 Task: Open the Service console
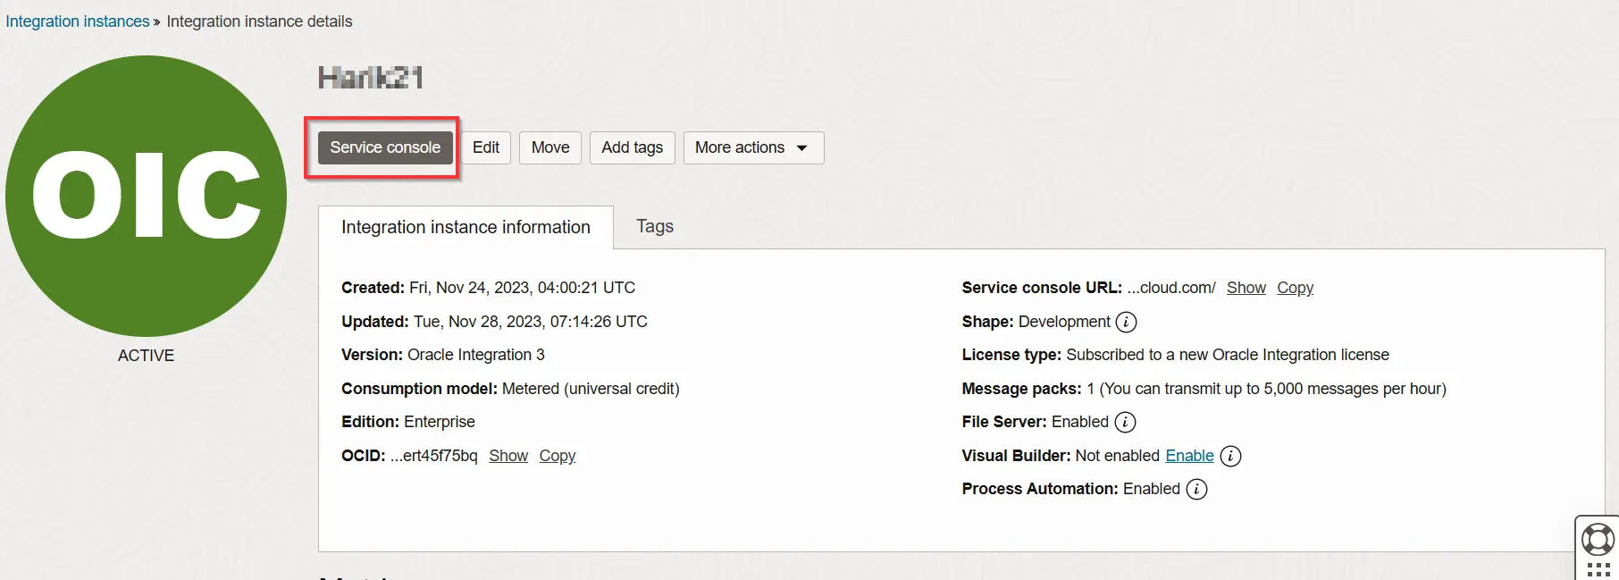point(385,147)
